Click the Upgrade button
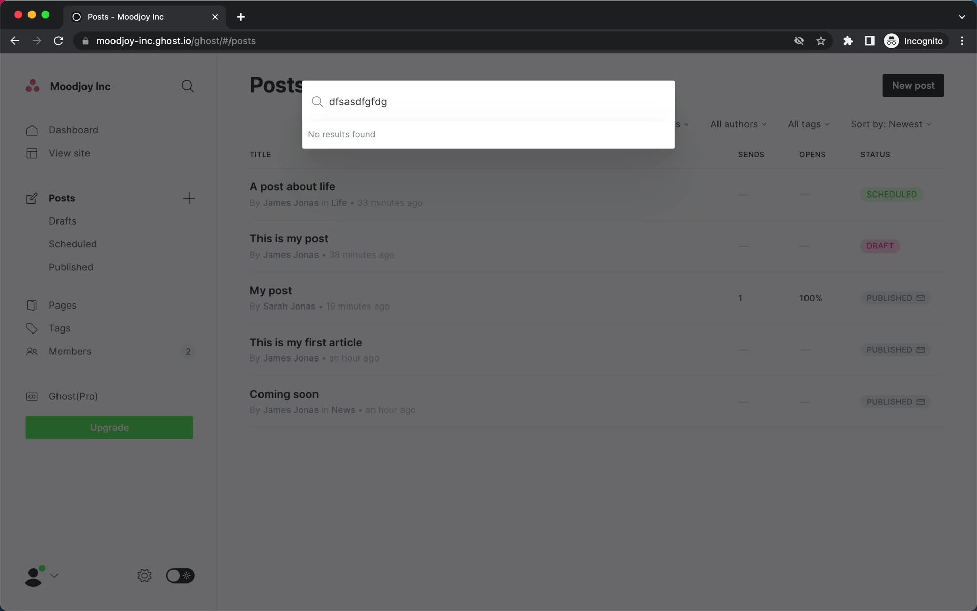 pos(110,427)
